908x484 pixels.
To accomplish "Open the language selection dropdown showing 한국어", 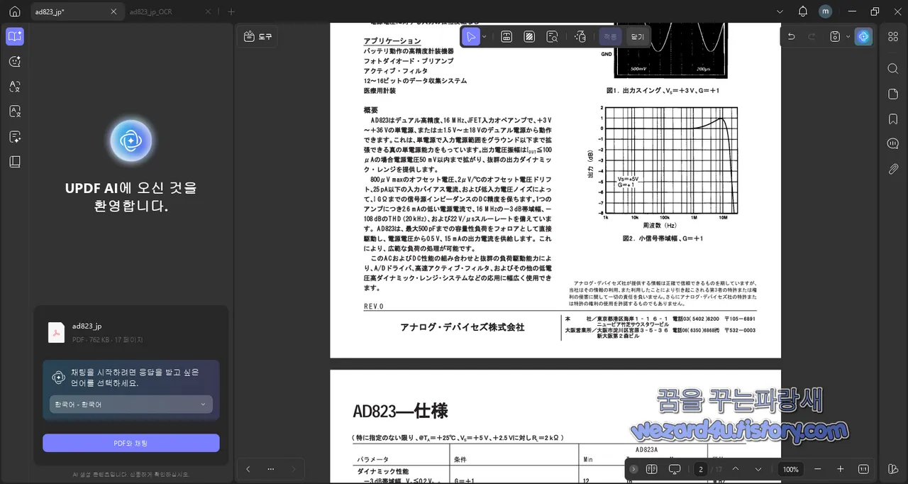I will 131,404.
